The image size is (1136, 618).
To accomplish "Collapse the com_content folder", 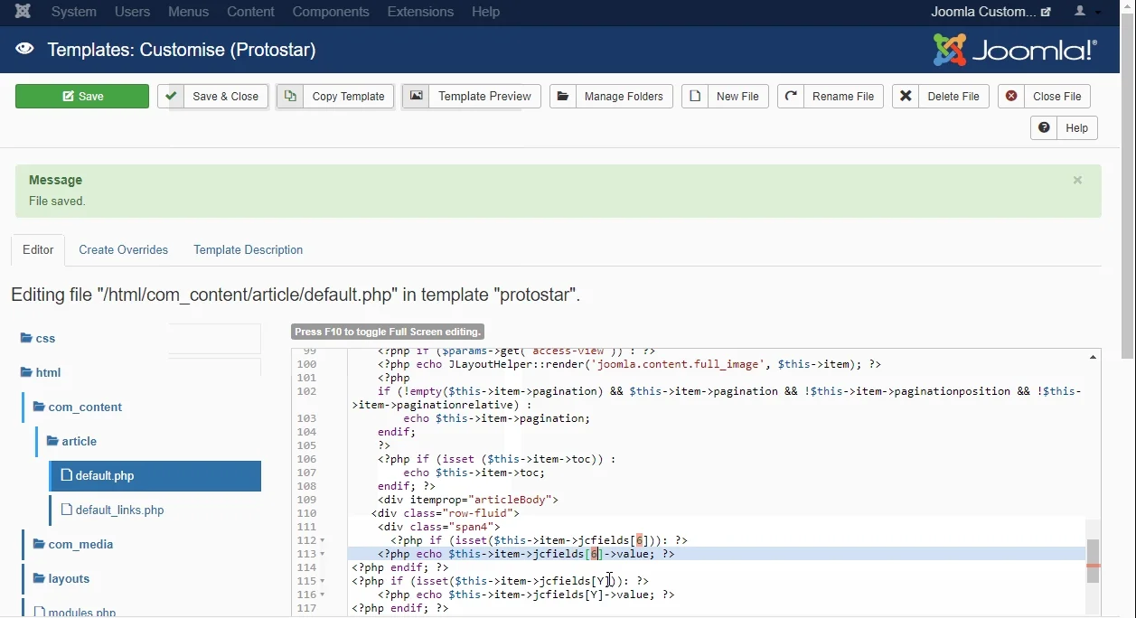I will [x=78, y=407].
